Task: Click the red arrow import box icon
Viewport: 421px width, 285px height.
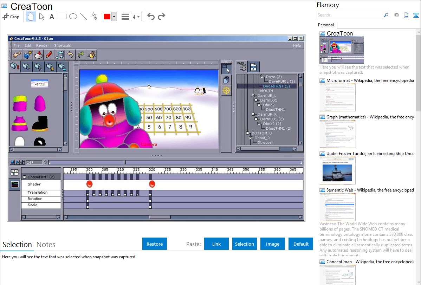Action: tap(38, 55)
